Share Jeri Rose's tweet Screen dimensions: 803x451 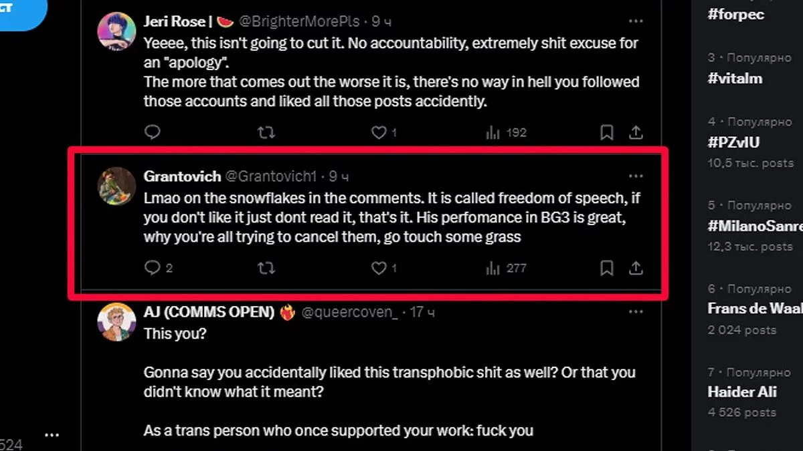coord(636,133)
